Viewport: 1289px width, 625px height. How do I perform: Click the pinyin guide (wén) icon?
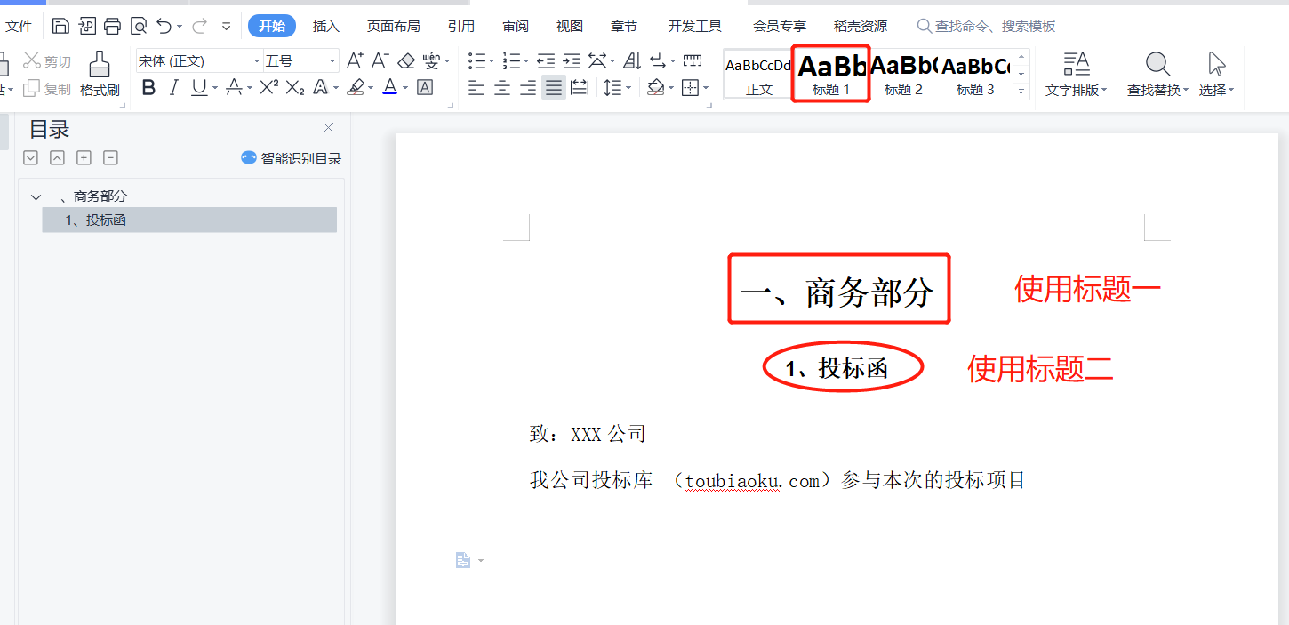tap(431, 60)
